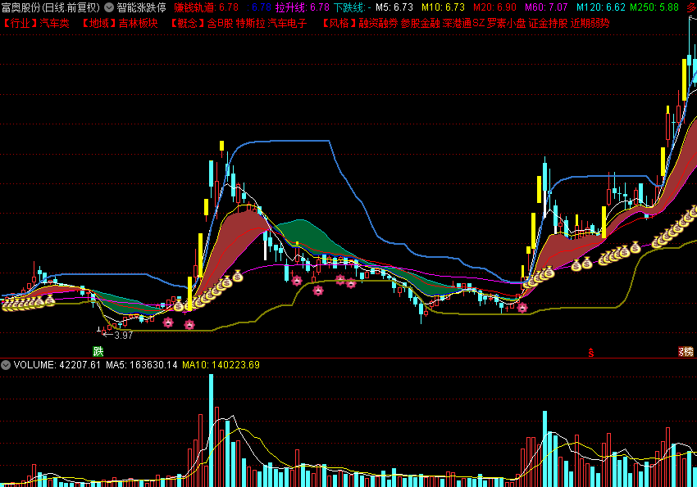Select the 富奥股份(日线,前复权) stock title
This screenshot has height=487, width=697.
(x=51, y=7)
